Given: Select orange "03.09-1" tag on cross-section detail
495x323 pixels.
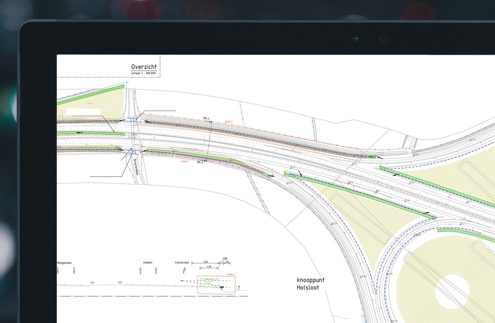Looking at the screenshot, I should tap(231, 274).
